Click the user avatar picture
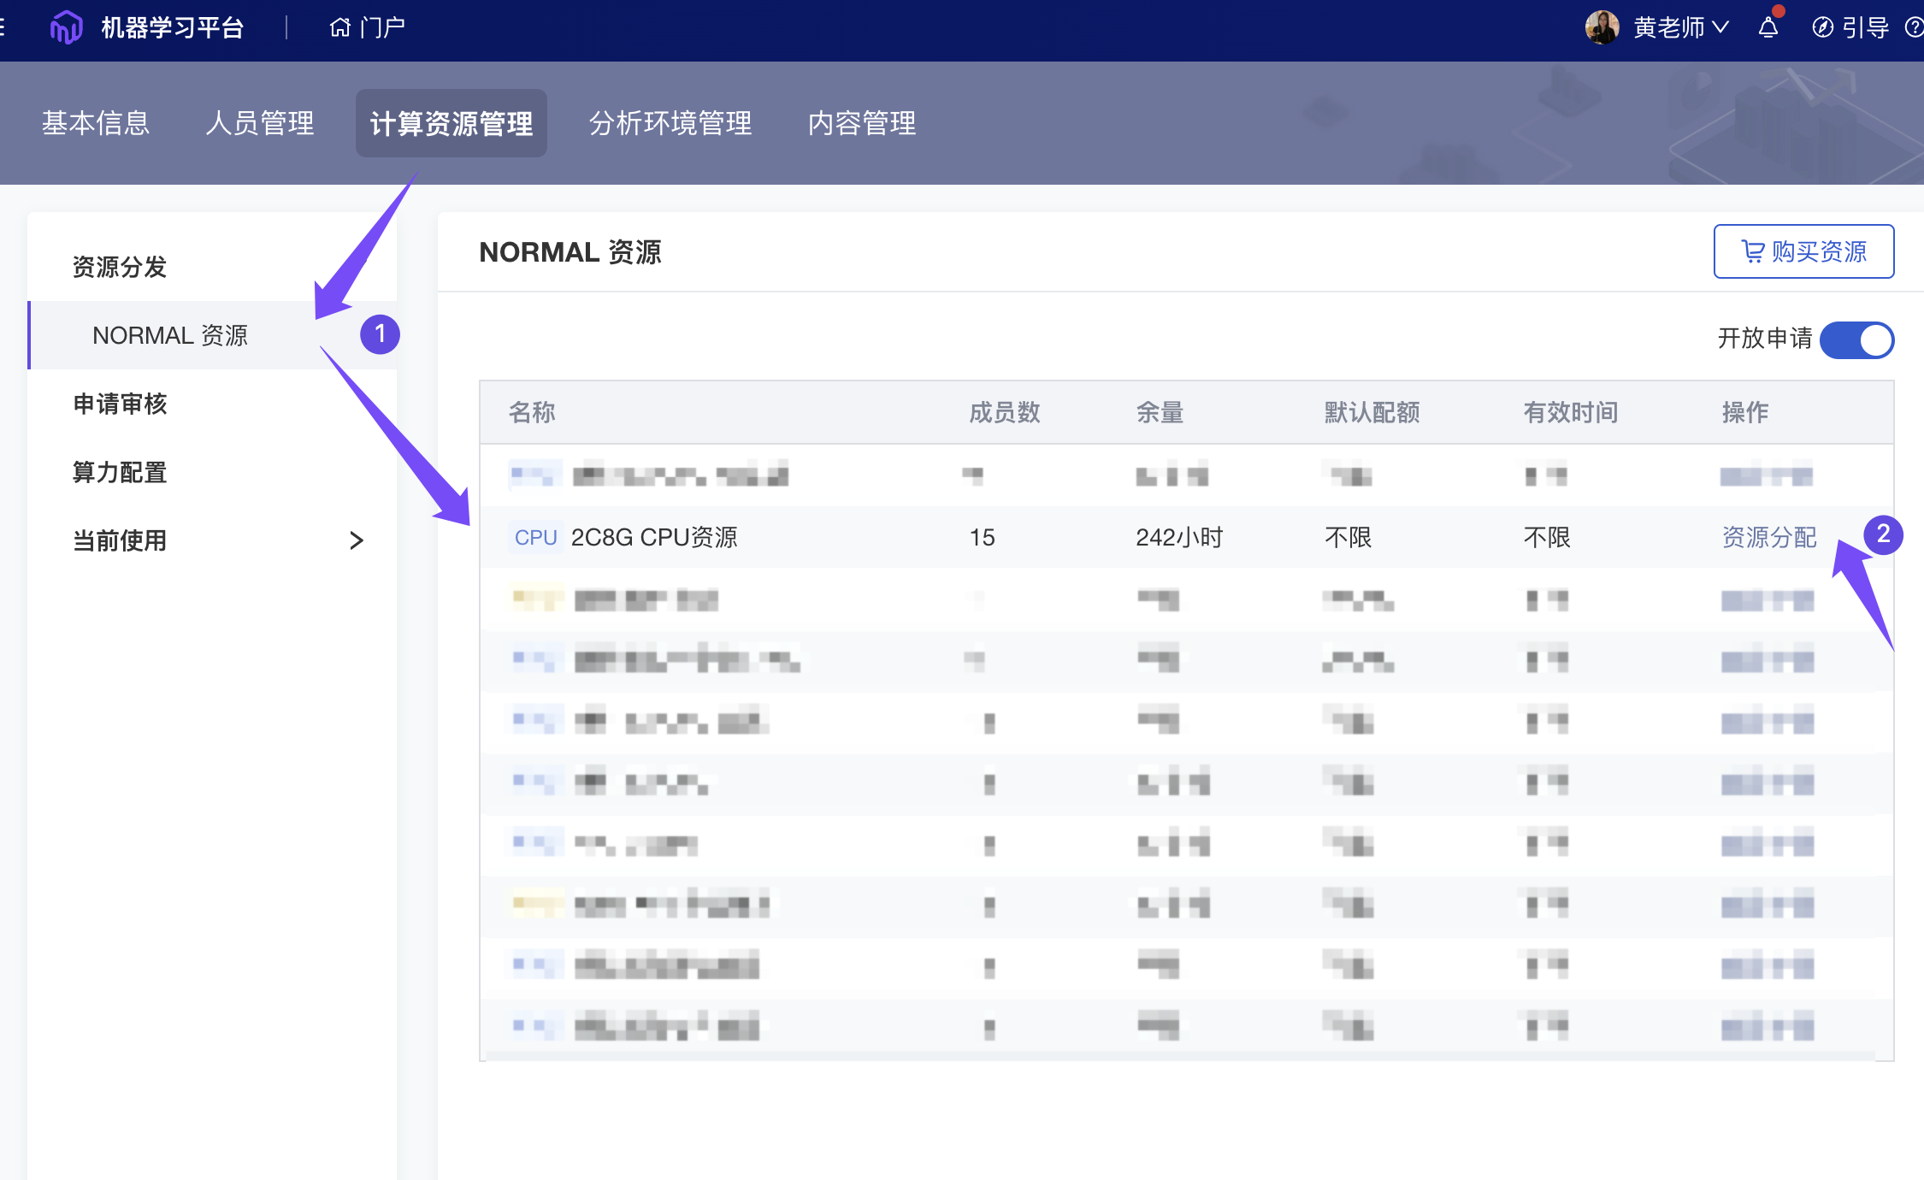The width and height of the screenshot is (1924, 1180). (x=1602, y=27)
